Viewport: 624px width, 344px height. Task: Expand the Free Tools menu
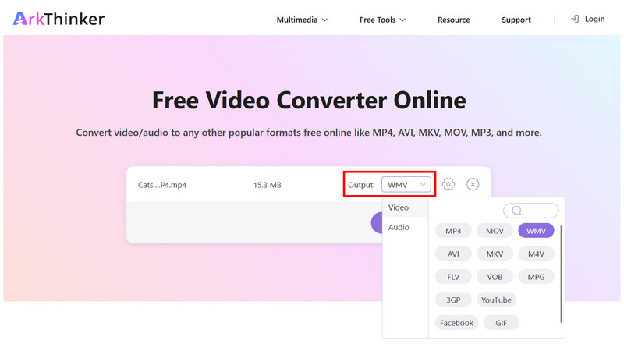coord(382,20)
